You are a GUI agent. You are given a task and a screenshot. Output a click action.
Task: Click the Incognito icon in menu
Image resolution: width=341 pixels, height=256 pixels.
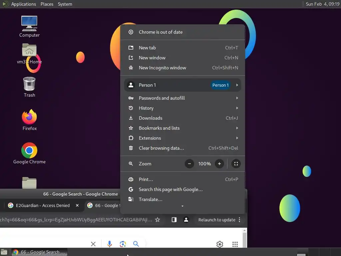coord(131,68)
